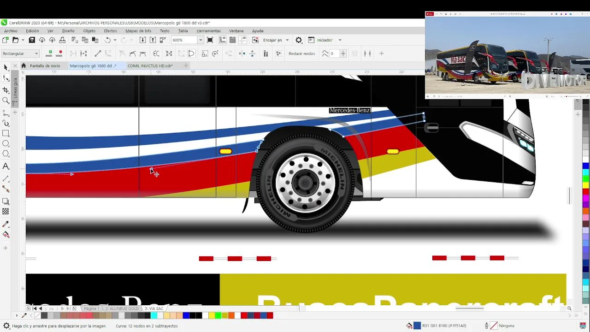Click the customize property bar plus button
This screenshot has width=590, height=332.
(381, 53)
